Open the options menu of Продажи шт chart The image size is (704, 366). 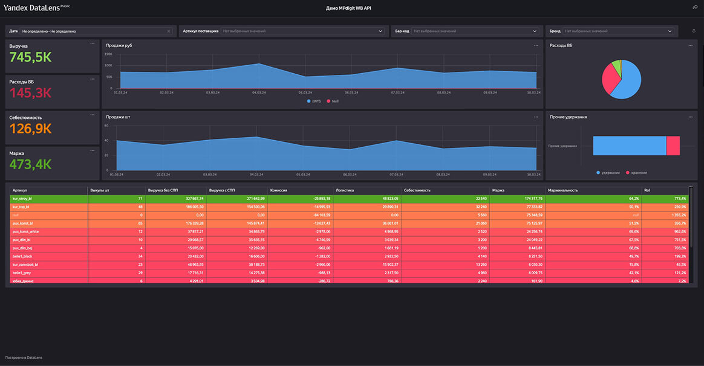click(536, 117)
